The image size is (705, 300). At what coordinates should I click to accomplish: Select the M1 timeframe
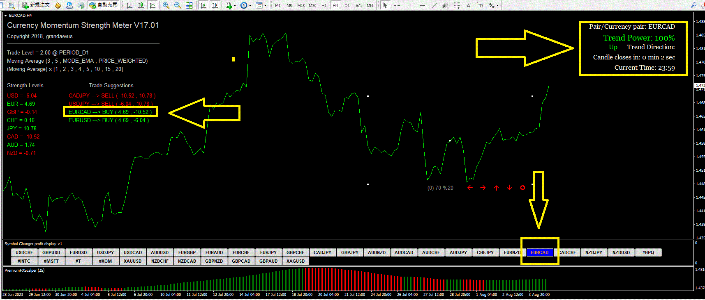pos(278,6)
